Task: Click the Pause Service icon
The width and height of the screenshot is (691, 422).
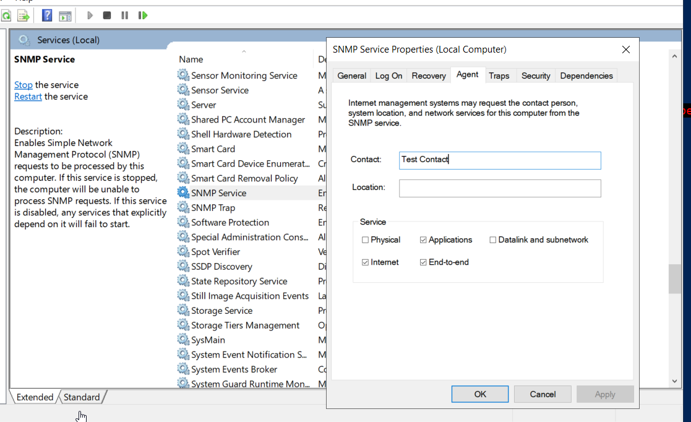Action: point(125,15)
